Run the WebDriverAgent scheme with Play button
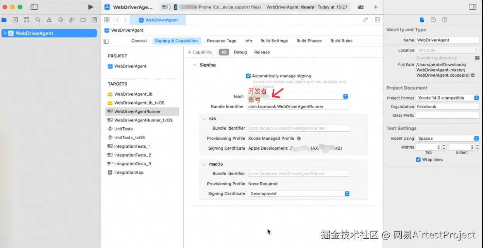Image resolution: width=483 pixels, height=248 pixels. [x=90, y=7]
